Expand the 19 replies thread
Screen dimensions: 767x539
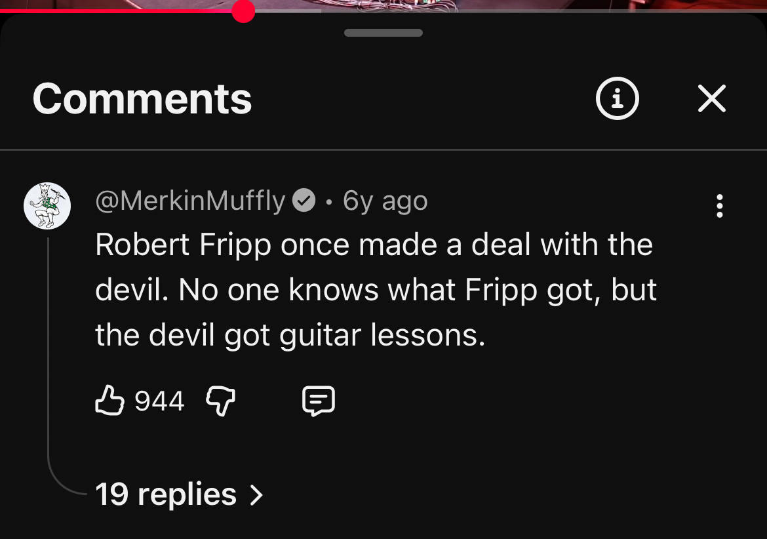click(x=166, y=494)
